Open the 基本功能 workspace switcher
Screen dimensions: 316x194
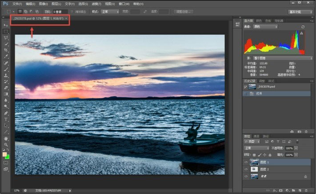coord(300,12)
